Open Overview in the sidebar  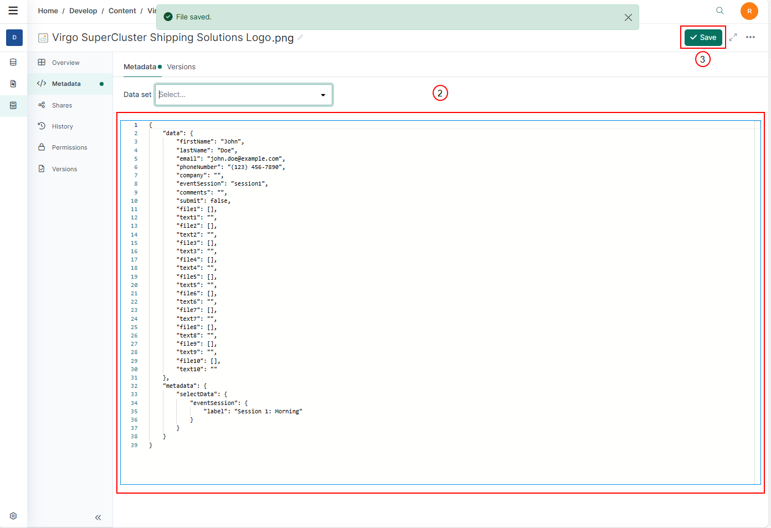coord(65,63)
